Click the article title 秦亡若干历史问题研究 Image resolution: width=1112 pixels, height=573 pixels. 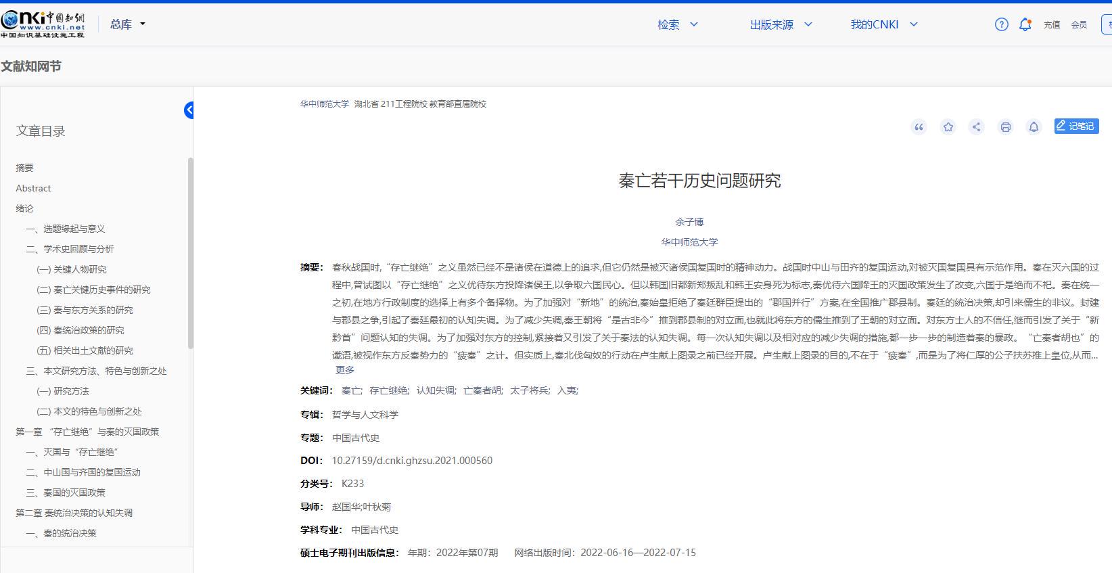(699, 181)
